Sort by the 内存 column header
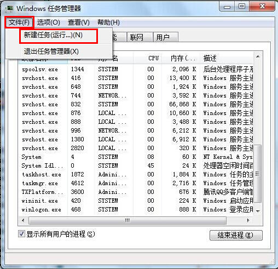Image resolution: width=278 pixels, height=269 pixels. coord(181,58)
